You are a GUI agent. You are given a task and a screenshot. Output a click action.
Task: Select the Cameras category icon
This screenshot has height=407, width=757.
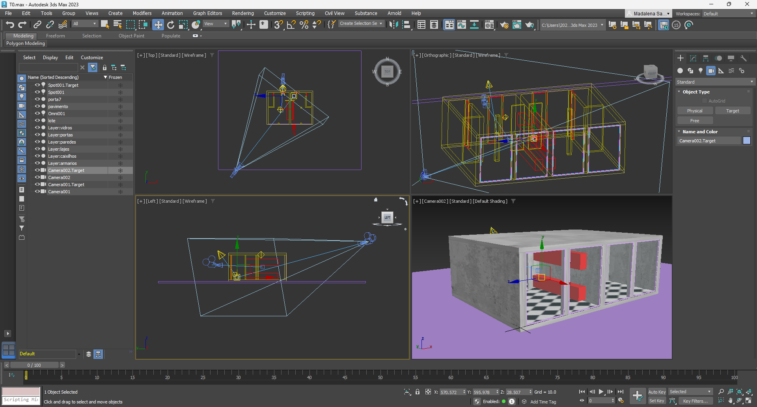point(710,71)
